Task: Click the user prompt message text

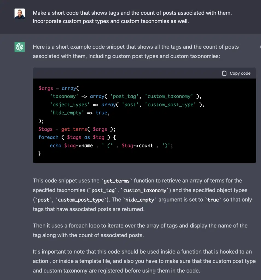Action: click(x=132, y=17)
